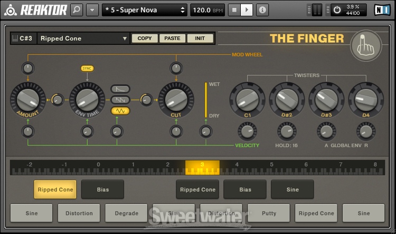Click the 120.0 BPM tempo field

pyautogui.click(x=208, y=10)
